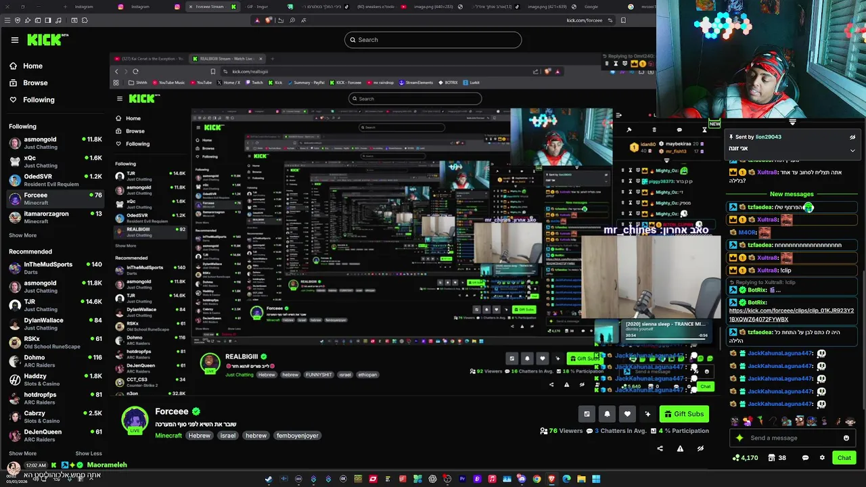Toggle stream notifications bell

607,414
